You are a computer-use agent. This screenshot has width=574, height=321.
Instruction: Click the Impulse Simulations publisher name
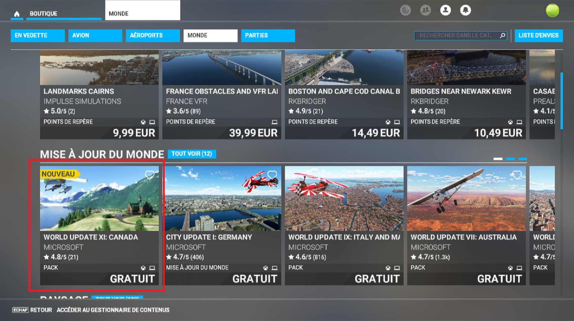82,101
